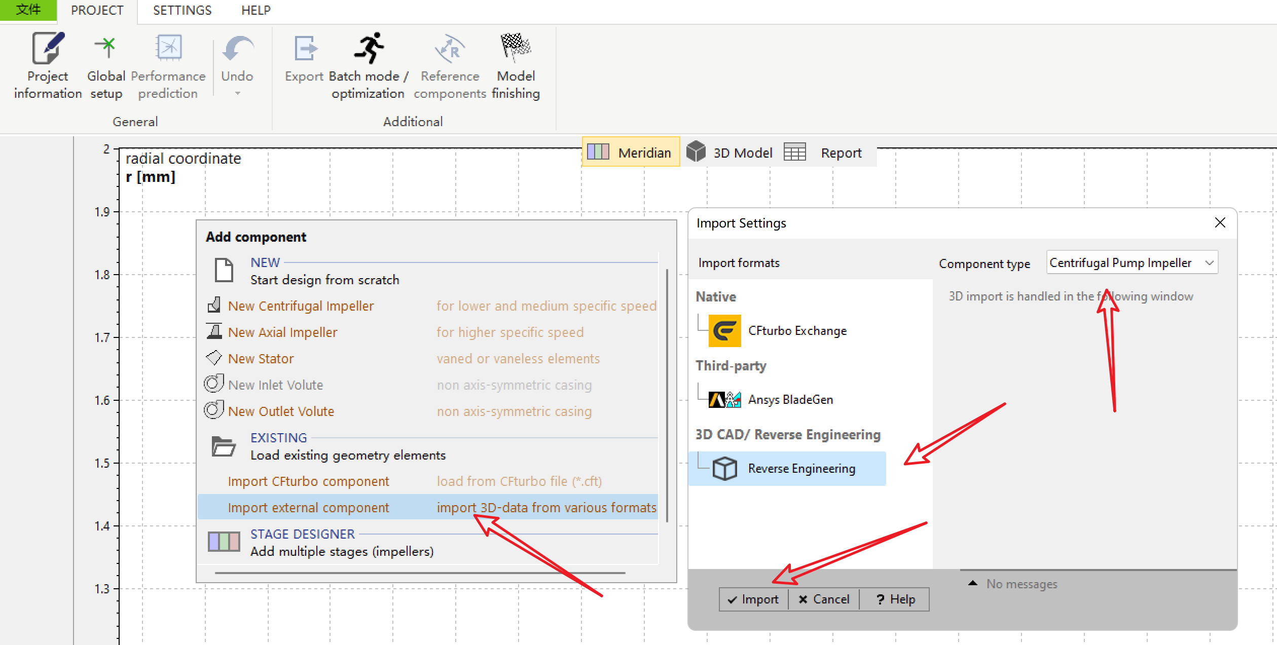Open the SETTINGS ribbon tab
Viewport: 1277px width, 645px height.
pos(182,10)
